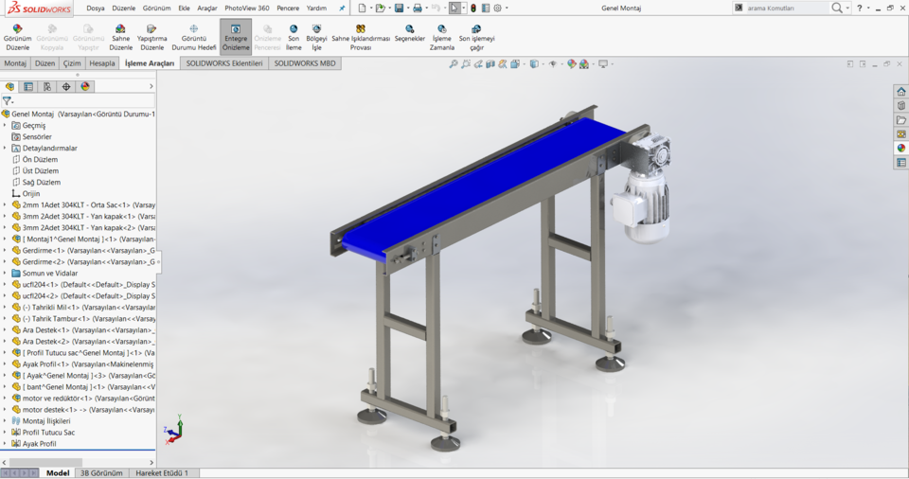The width and height of the screenshot is (909, 479).
Task: Open ConfigurationManager tab icon
Action: [x=47, y=86]
